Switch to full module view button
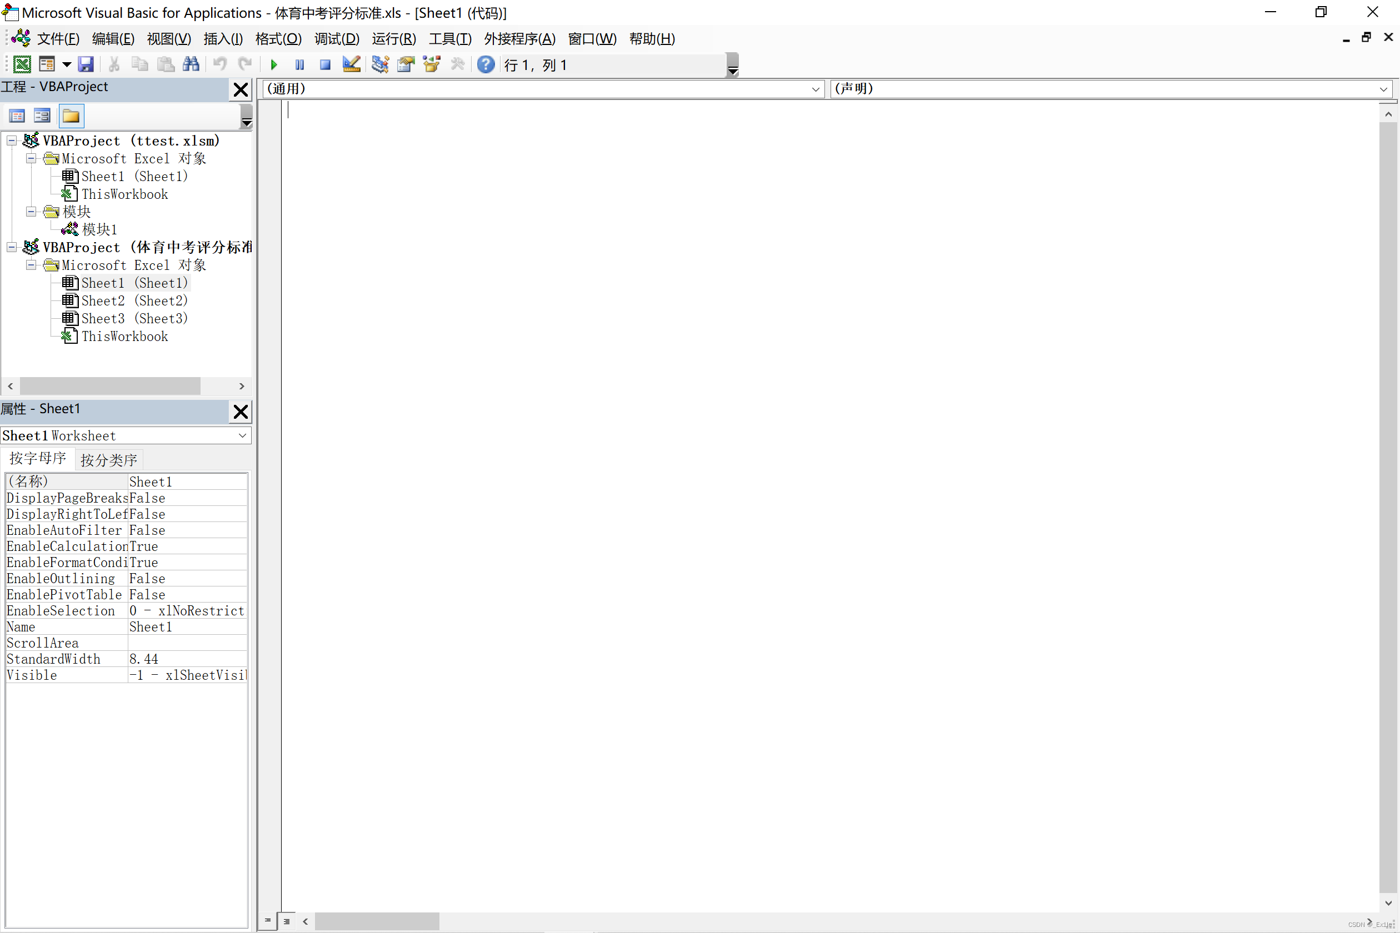The height and width of the screenshot is (933, 1400). click(287, 921)
